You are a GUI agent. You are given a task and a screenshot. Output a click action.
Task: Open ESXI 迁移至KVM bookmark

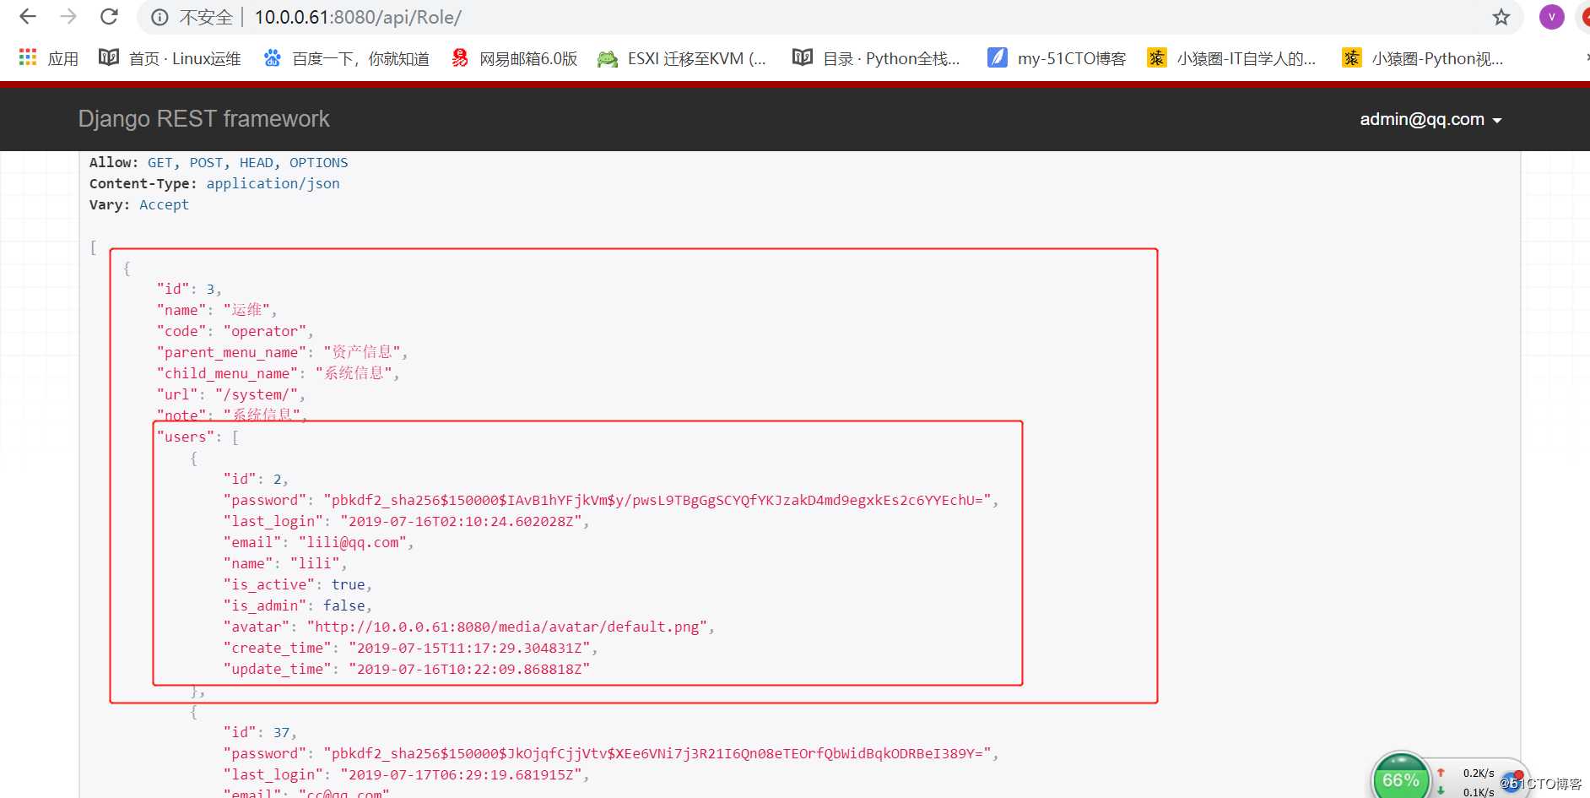(x=682, y=58)
